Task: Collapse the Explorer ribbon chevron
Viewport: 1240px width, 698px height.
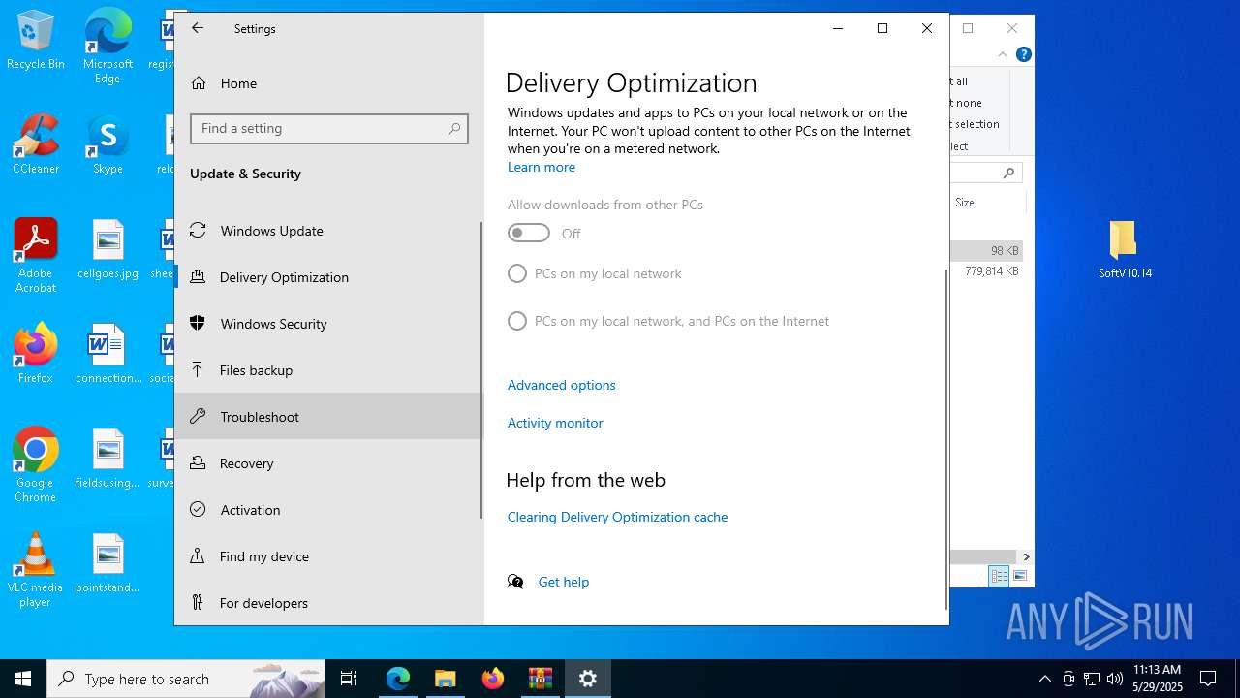Action: pyautogui.click(x=1004, y=54)
